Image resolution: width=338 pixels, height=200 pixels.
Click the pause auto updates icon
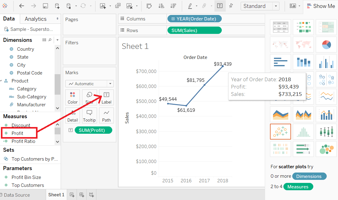(69, 6)
